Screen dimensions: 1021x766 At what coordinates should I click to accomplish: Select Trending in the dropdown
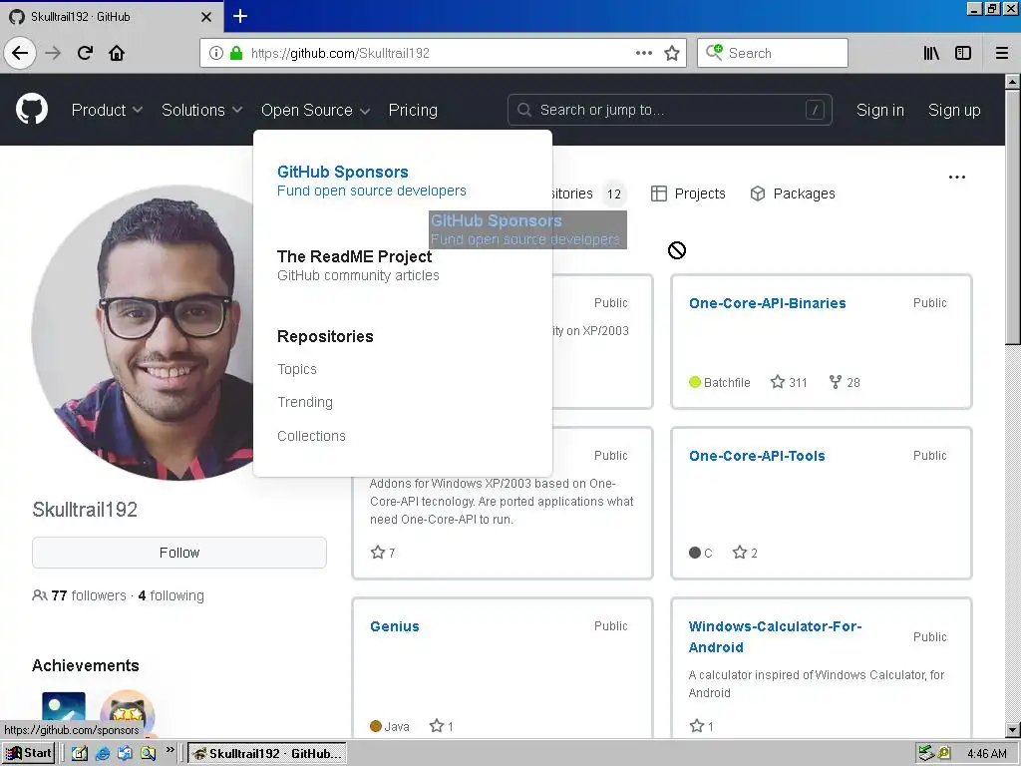click(x=305, y=402)
